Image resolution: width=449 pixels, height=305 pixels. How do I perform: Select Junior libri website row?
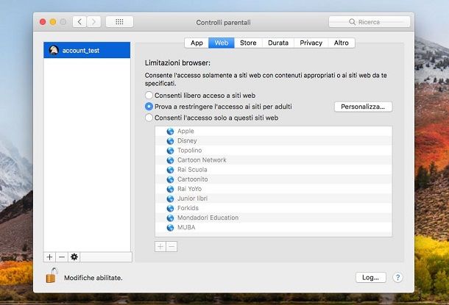pyautogui.click(x=274, y=198)
